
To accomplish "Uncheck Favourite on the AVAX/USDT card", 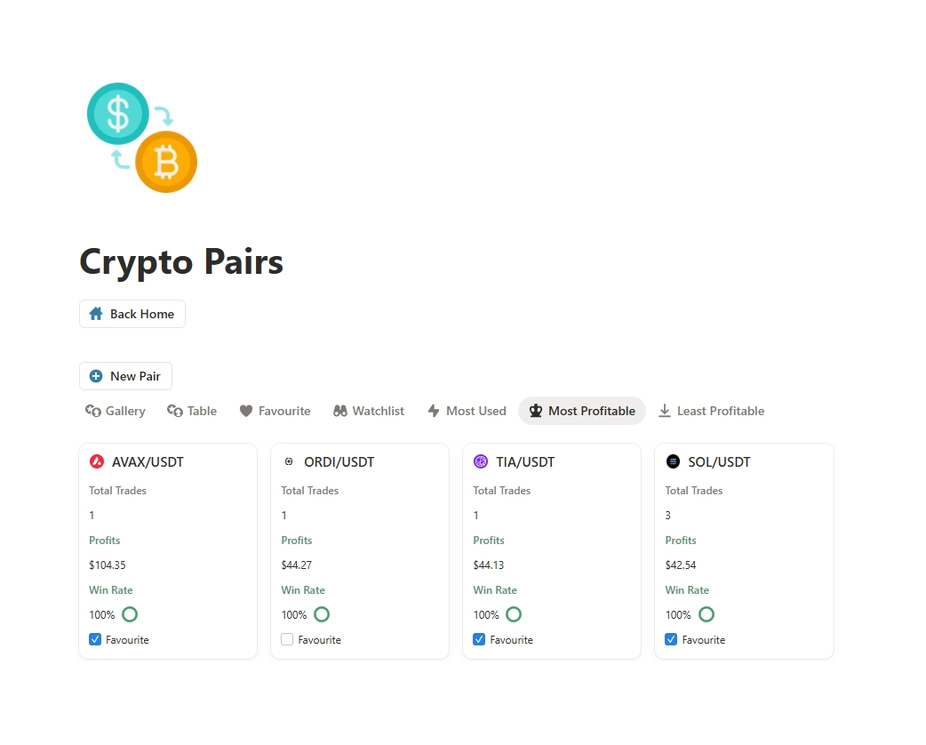I will [x=94, y=639].
